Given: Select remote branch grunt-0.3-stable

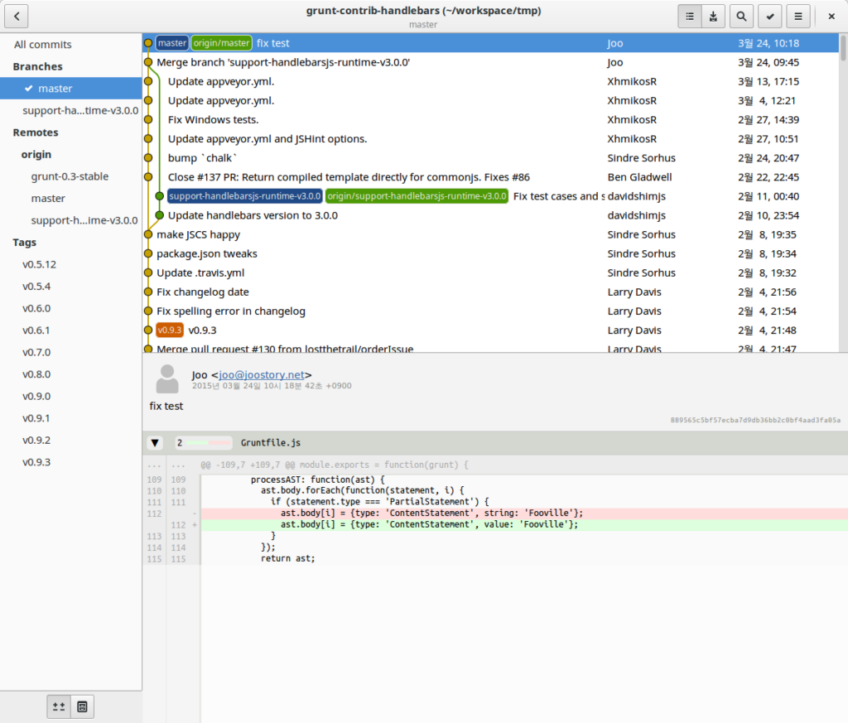Looking at the screenshot, I should [70, 176].
